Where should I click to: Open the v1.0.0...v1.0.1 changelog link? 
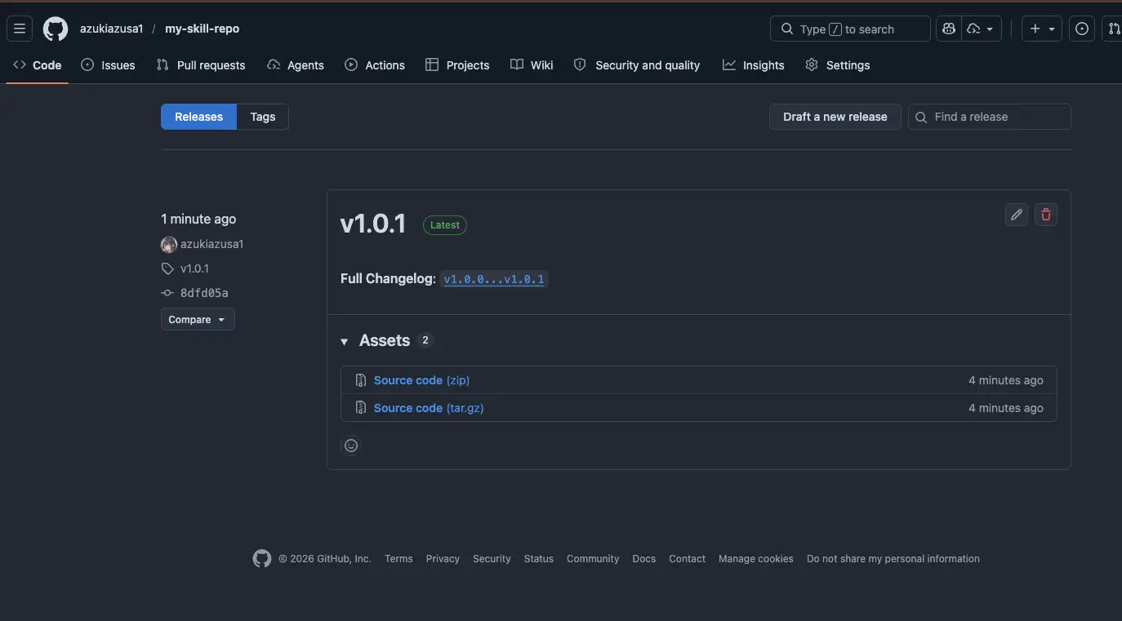point(494,279)
